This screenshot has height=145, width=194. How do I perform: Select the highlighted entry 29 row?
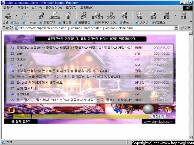click(x=90, y=77)
